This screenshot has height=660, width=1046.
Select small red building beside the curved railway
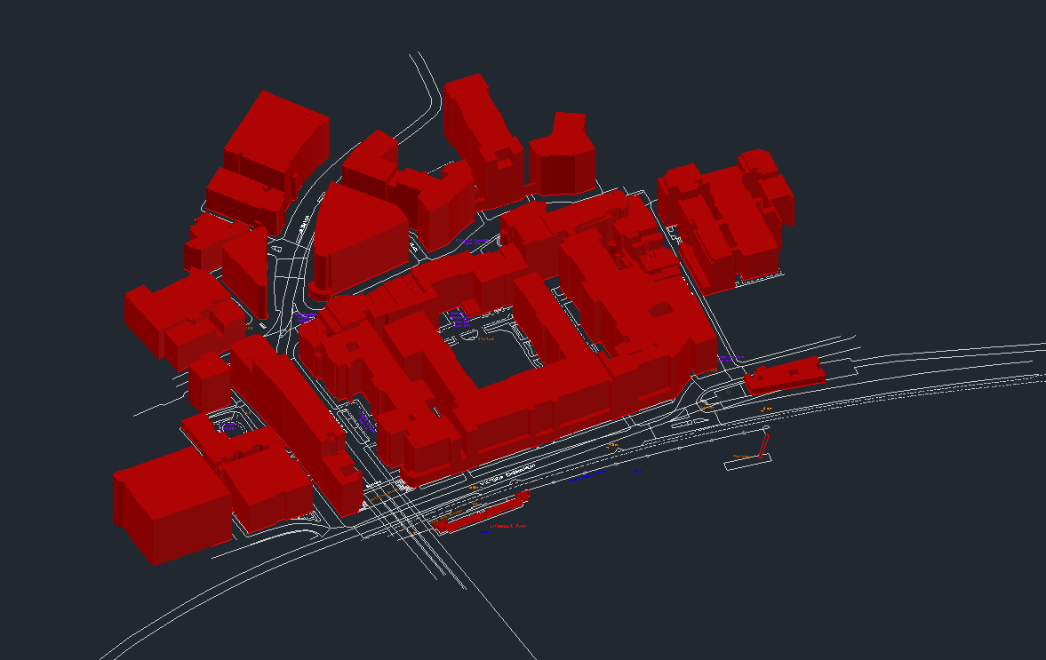[785, 376]
